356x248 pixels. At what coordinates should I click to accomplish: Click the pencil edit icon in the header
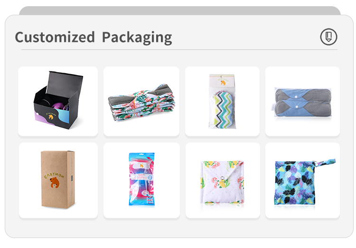[328, 37]
